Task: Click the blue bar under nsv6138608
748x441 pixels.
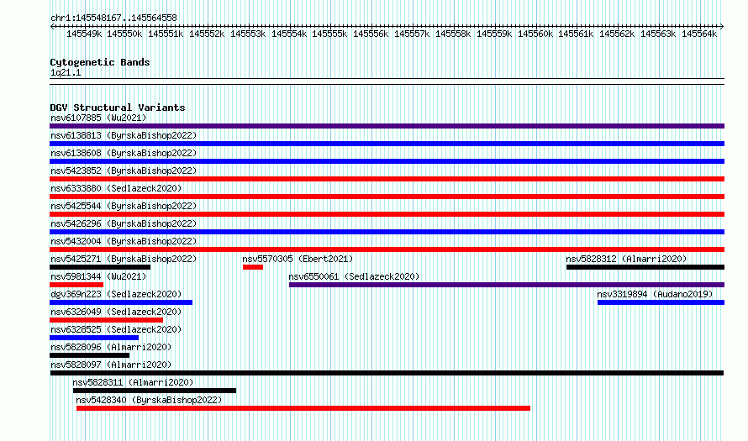Action: click(387, 161)
